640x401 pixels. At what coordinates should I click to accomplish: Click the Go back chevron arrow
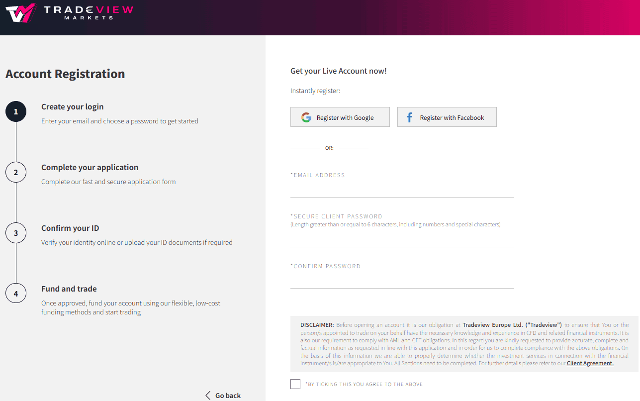pos(208,396)
